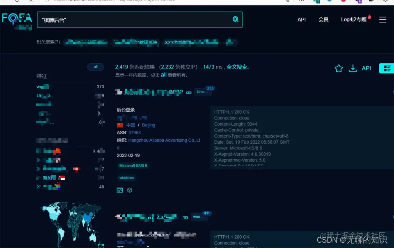Click the Ums... tag with 233 badge
Image resolution: width=394 pixels, height=248 pixels.
coord(202,92)
